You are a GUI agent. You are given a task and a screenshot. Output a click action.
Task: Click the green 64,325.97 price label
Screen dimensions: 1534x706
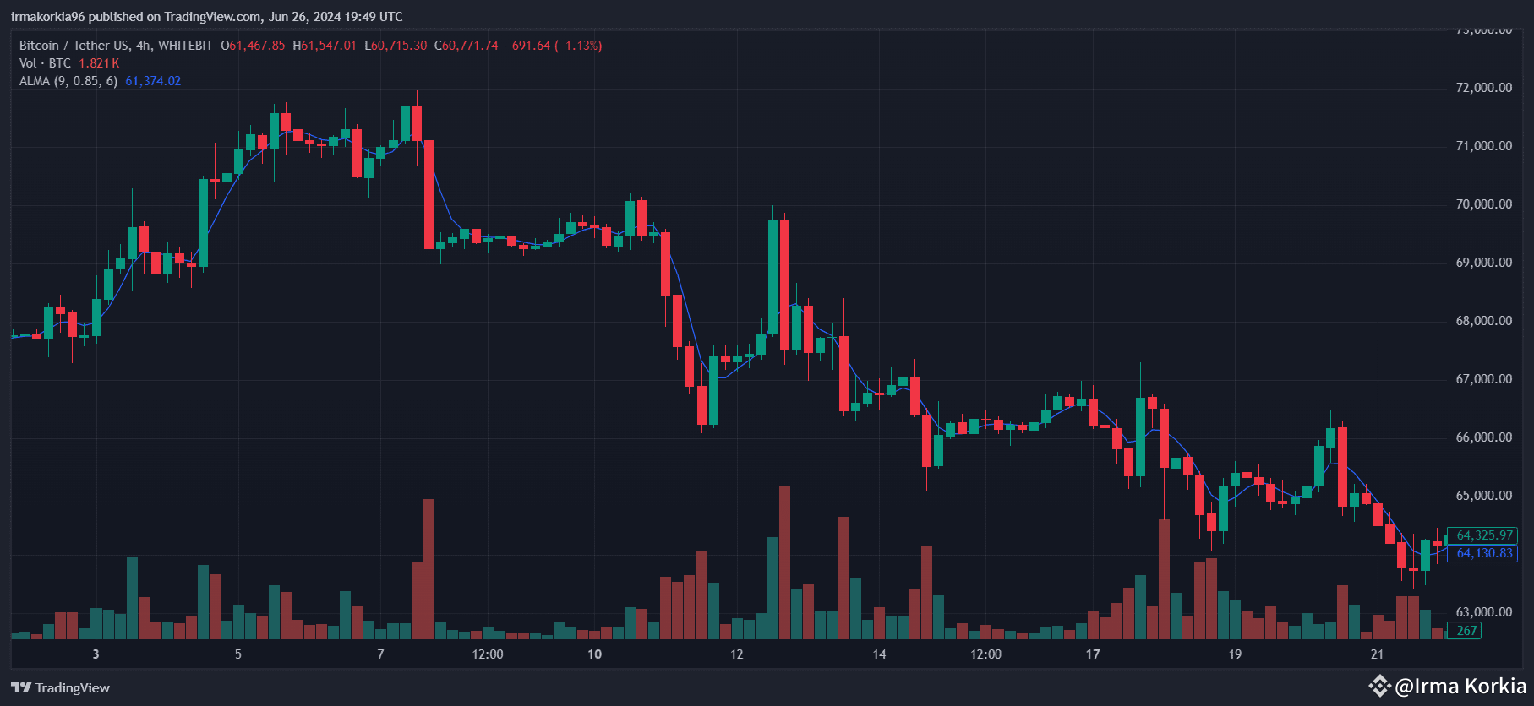[1484, 535]
